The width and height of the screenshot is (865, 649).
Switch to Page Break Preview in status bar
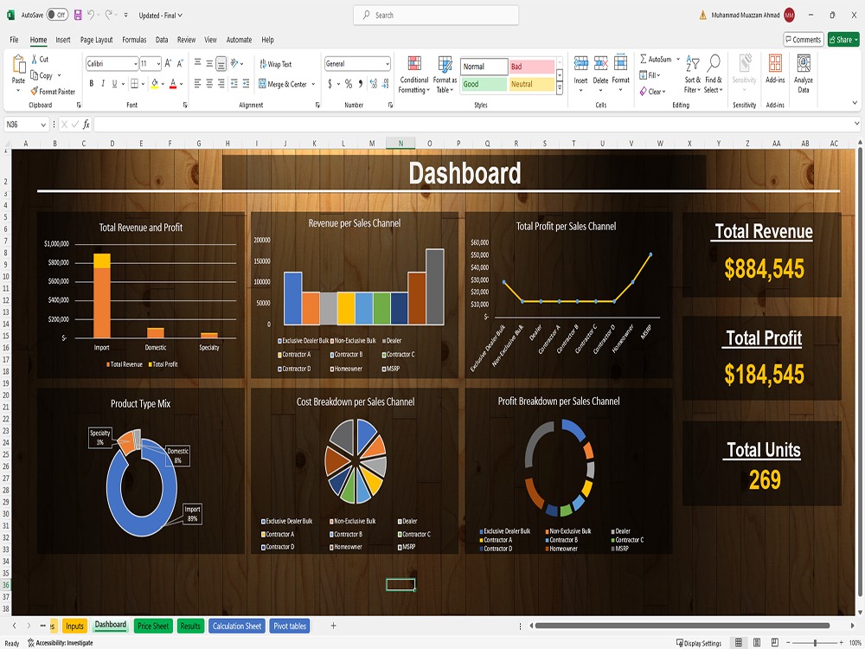click(x=775, y=642)
